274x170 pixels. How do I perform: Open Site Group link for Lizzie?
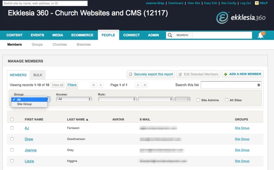(x=242, y=161)
